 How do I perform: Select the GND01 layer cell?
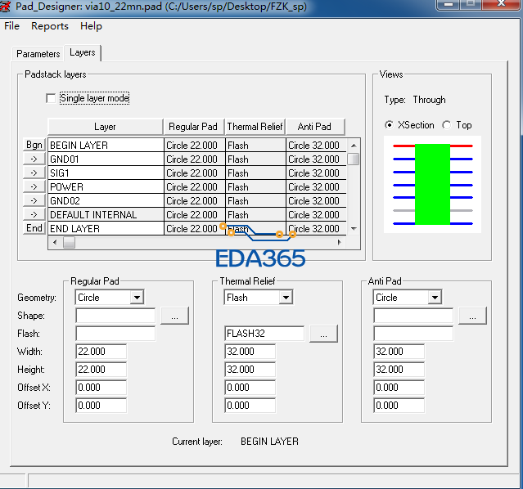click(x=106, y=159)
